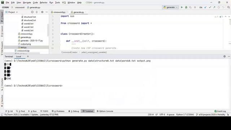Show Git history clock icon
Image resolution: width=231 pixels, height=130 pixels.
pos(219,7)
